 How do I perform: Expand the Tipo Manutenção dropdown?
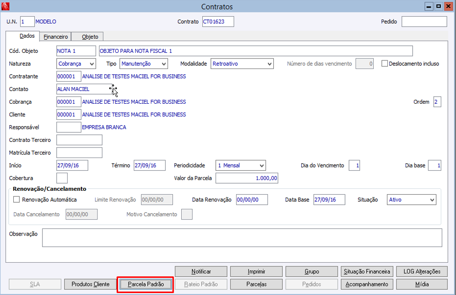tap(144, 64)
